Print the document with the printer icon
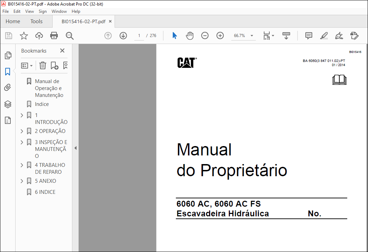The height and width of the screenshot is (252, 368). 54,36
